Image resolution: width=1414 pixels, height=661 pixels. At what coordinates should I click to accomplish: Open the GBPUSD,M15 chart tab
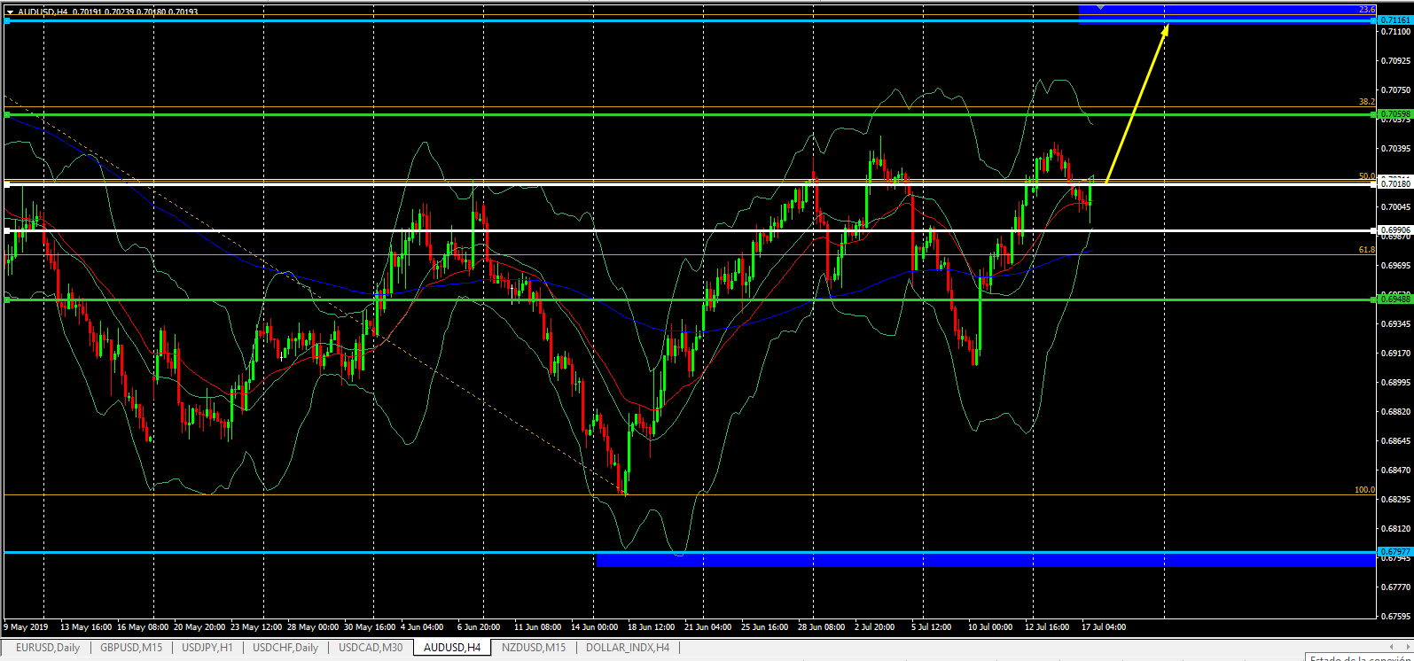pos(131,648)
